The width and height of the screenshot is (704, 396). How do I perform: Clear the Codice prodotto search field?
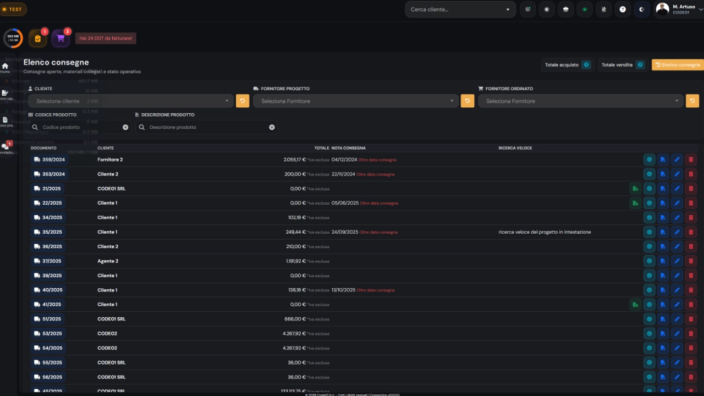[125, 127]
